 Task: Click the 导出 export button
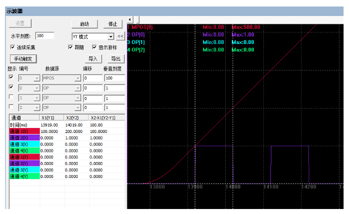116,59
